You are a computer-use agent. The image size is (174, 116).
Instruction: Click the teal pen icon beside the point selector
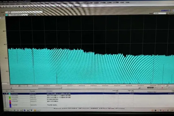click(7, 15)
